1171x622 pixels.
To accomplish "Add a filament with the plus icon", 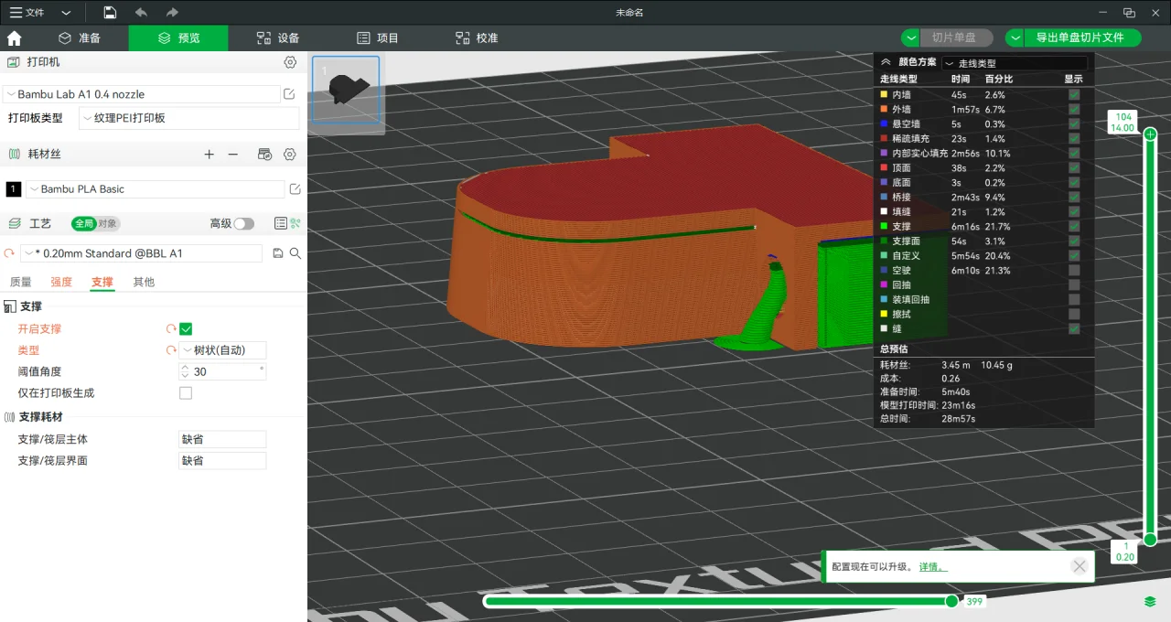I will click(209, 155).
